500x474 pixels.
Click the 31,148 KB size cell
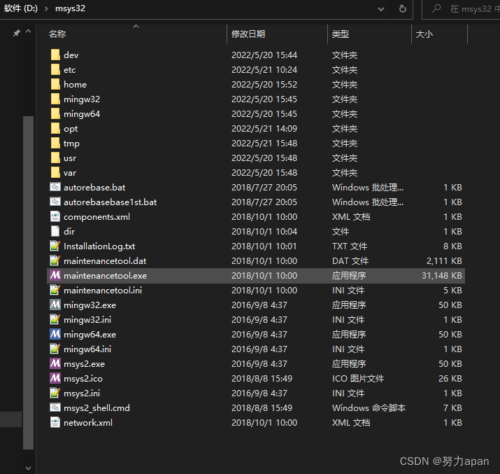point(442,275)
